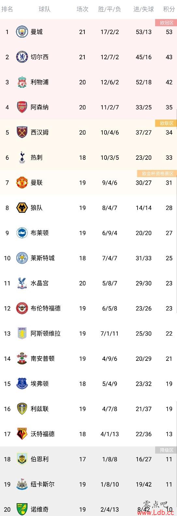
Task: Open Everton row team name 埃弗顿
Action: [40, 383]
